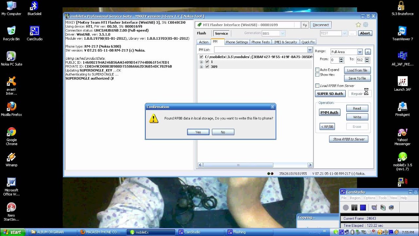
Task: Click Store RFBB to Server button
Action: click(349, 139)
